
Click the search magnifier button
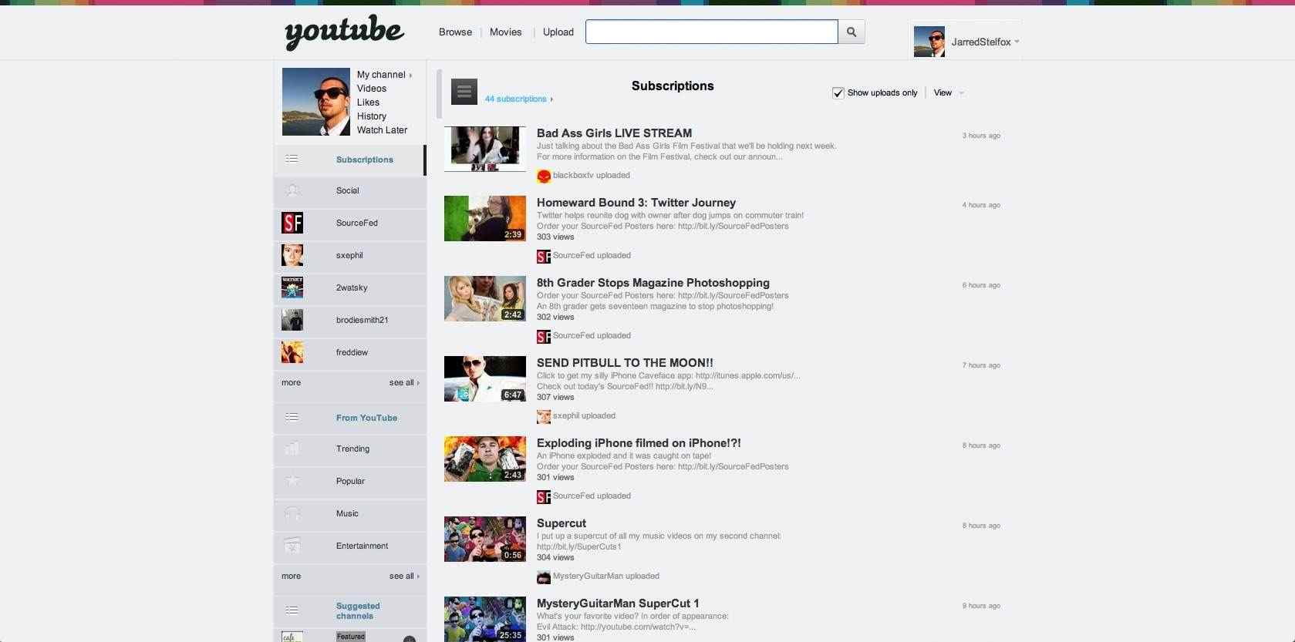pyautogui.click(x=852, y=32)
